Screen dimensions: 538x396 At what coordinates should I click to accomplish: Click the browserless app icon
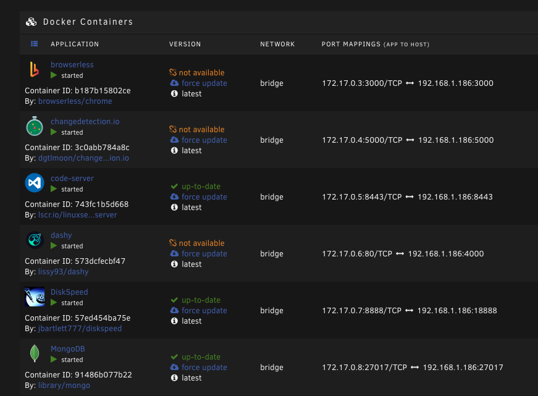click(35, 69)
